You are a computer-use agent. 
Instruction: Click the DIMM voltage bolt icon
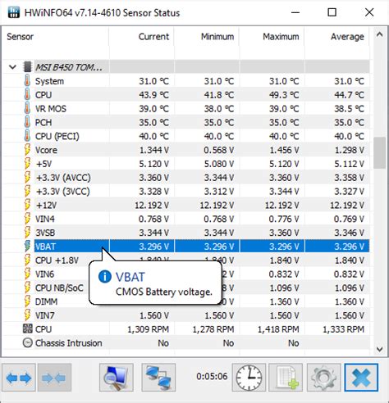click(27, 301)
